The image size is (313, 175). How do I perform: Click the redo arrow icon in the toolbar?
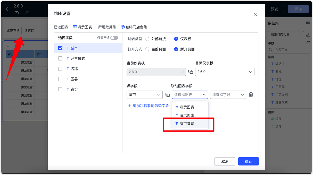click(x=27, y=12)
